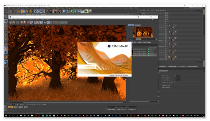Click the Apply button in coordinates
This screenshot has width=210, height=121.
point(132,109)
